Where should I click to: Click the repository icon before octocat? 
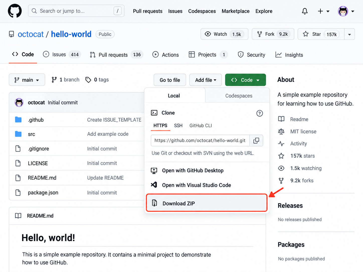coord(12,34)
